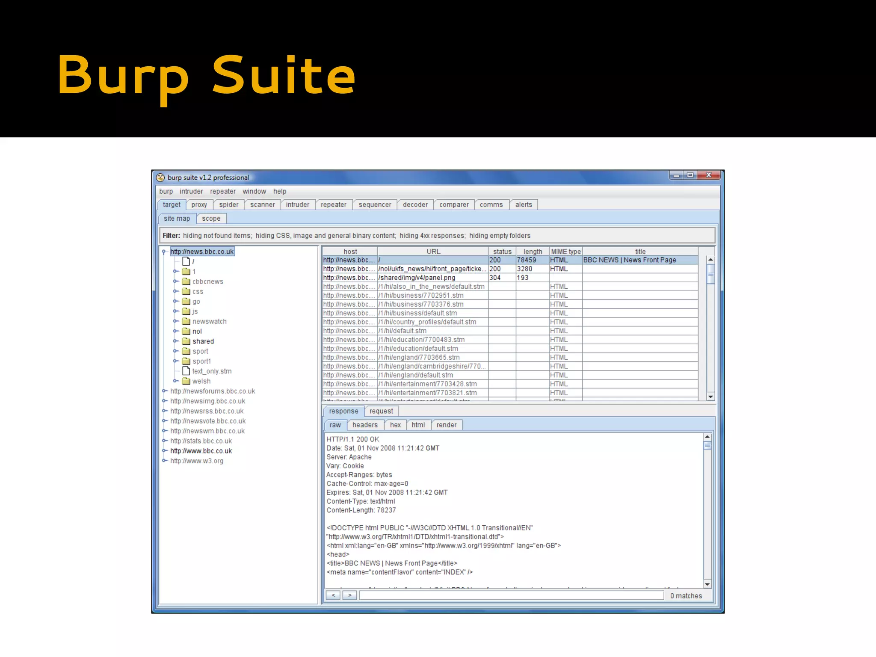Click the response search input field
Image resolution: width=876 pixels, height=657 pixels.
coord(511,595)
